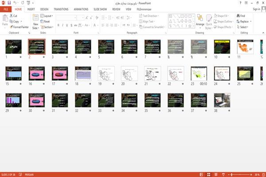
Task: Click the Text Direction button
Action: pos(149,16)
